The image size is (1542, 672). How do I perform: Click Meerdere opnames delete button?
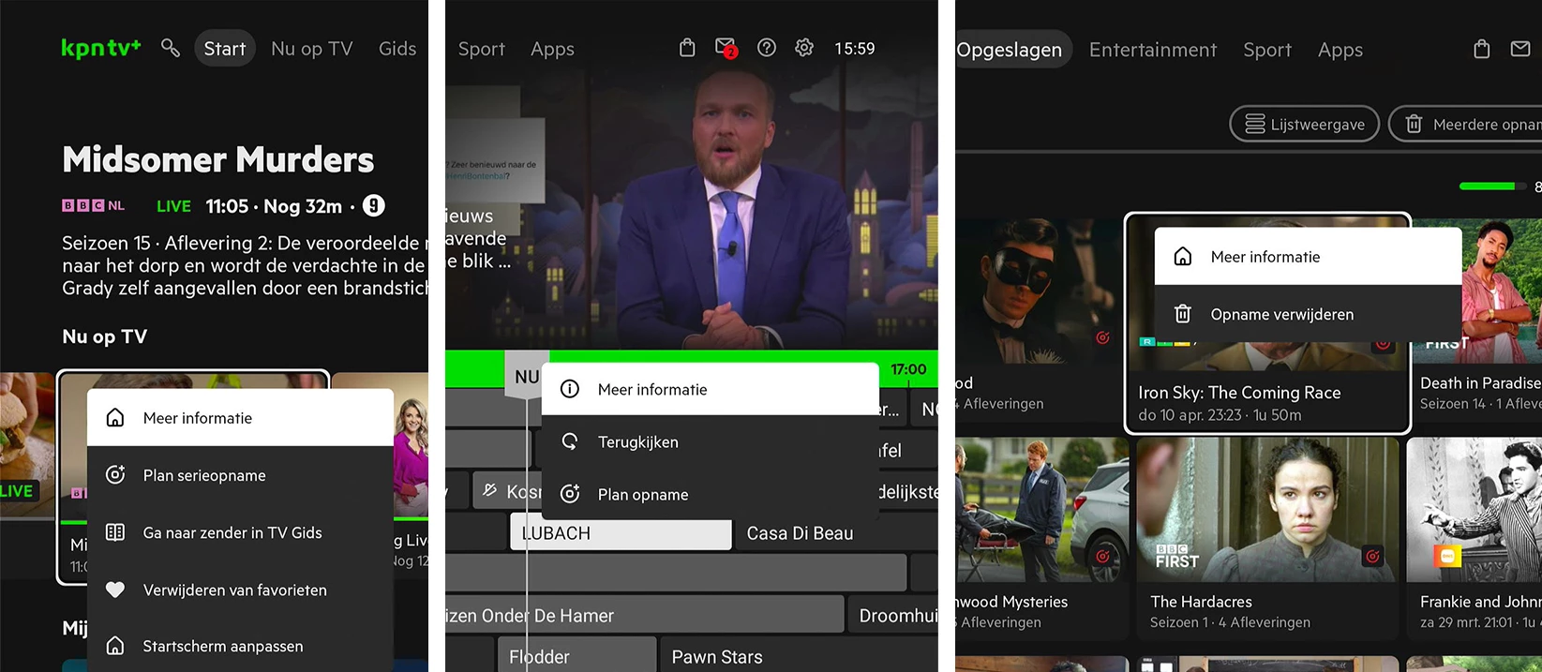click(x=1465, y=124)
